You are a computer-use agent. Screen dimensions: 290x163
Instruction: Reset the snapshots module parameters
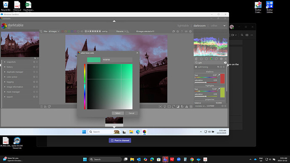pos(34,62)
